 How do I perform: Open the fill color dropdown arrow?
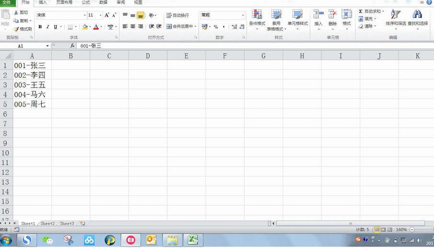[90, 27]
